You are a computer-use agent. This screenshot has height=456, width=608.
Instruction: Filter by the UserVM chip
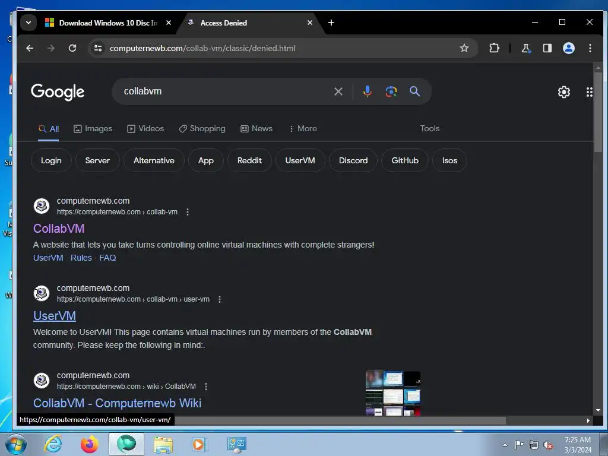pyautogui.click(x=300, y=160)
